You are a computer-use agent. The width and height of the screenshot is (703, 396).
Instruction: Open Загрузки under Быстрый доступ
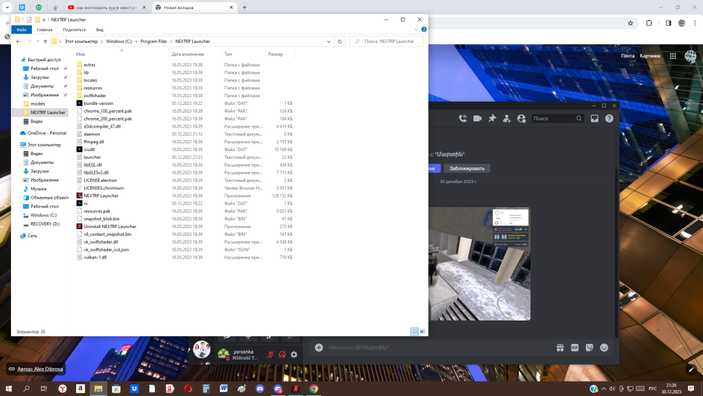(40, 77)
